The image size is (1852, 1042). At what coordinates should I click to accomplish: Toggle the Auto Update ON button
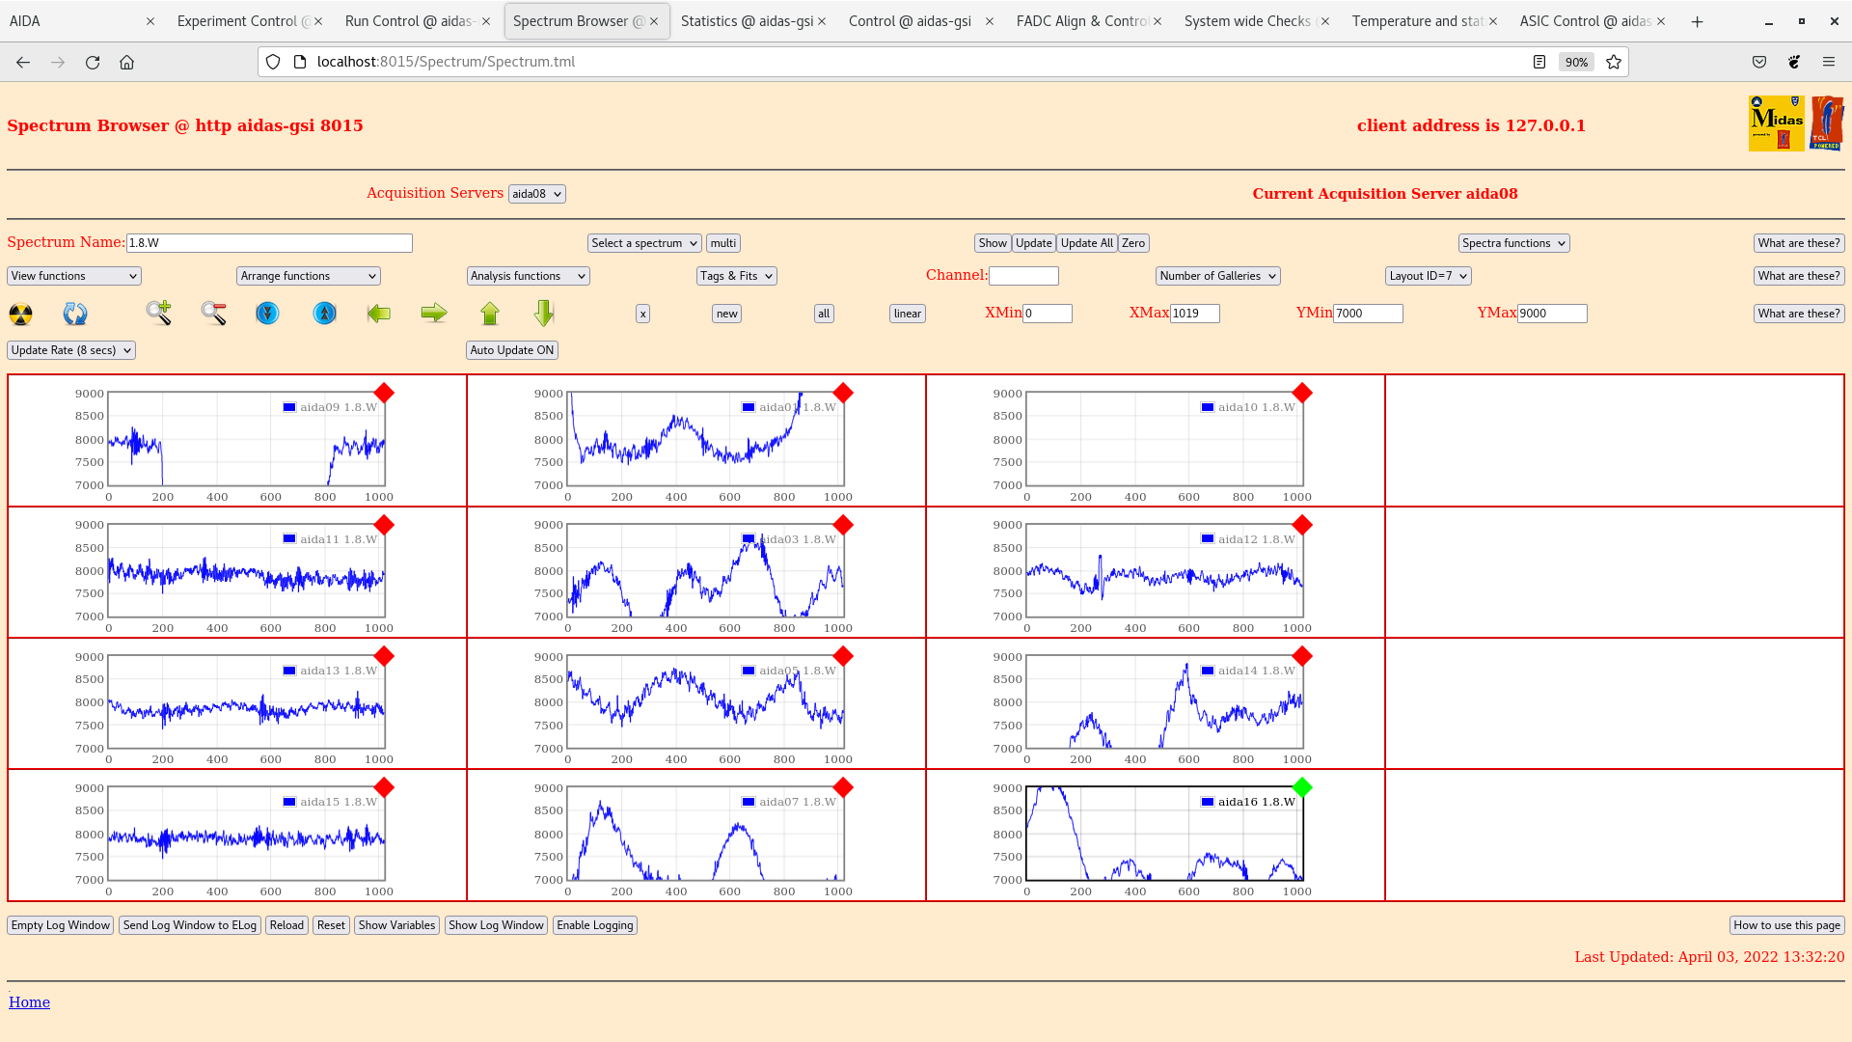click(x=512, y=350)
